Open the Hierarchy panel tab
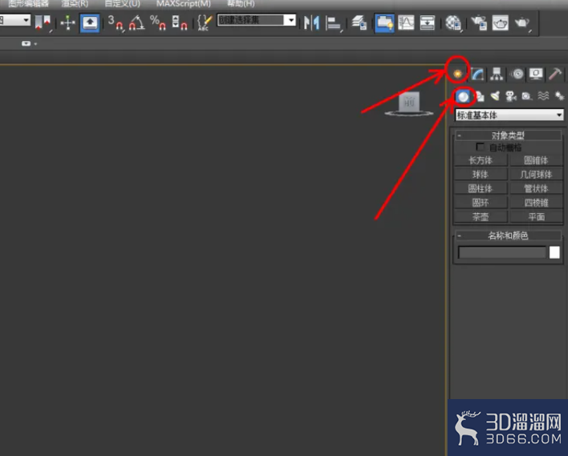 point(497,74)
